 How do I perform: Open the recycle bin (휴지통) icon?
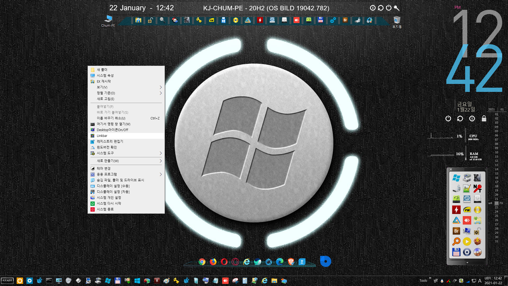(x=397, y=22)
